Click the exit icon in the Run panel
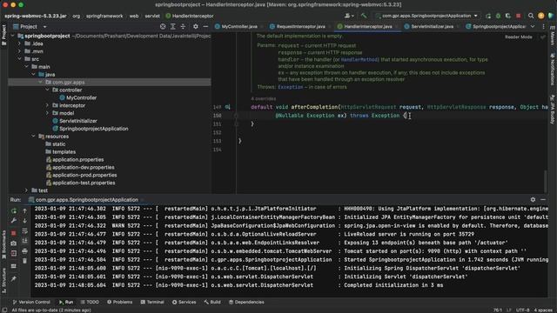Screen dimensions: 557x313 click(14, 253)
